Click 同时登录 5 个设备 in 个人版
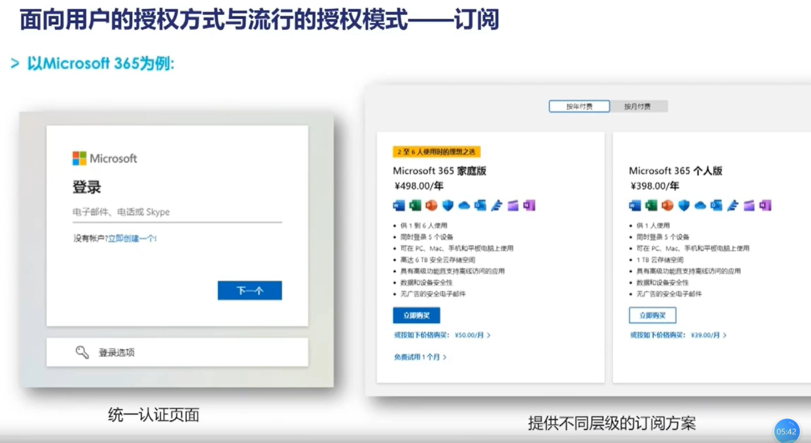Image resolution: width=811 pixels, height=443 pixels. point(662,237)
